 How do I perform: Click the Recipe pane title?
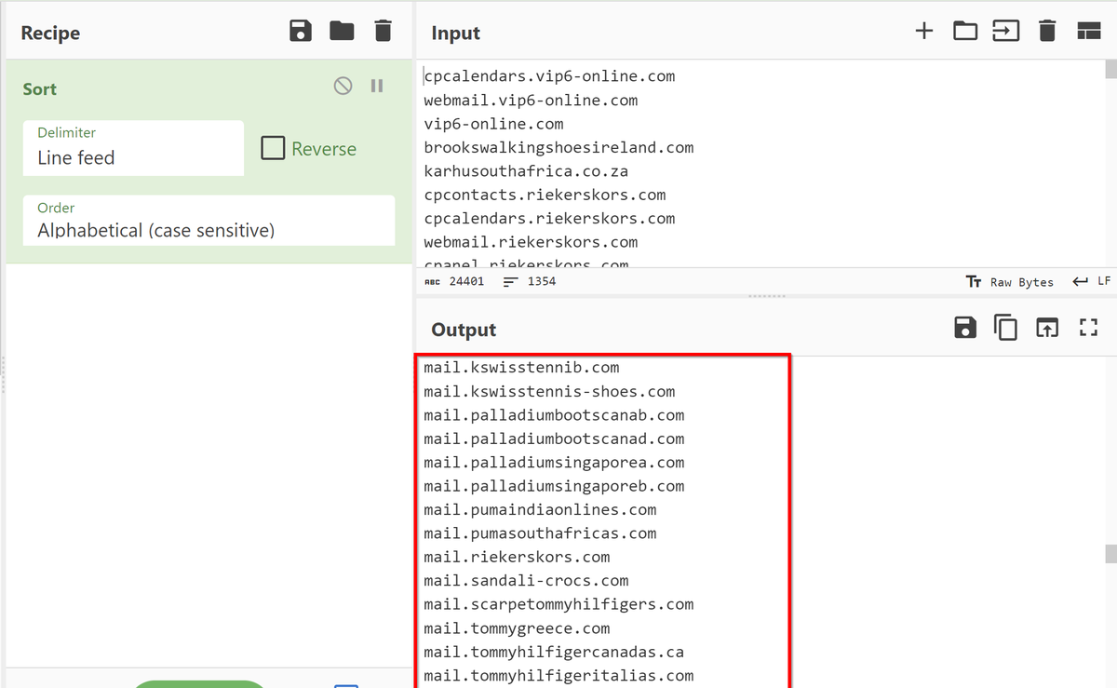click(50, 34)
